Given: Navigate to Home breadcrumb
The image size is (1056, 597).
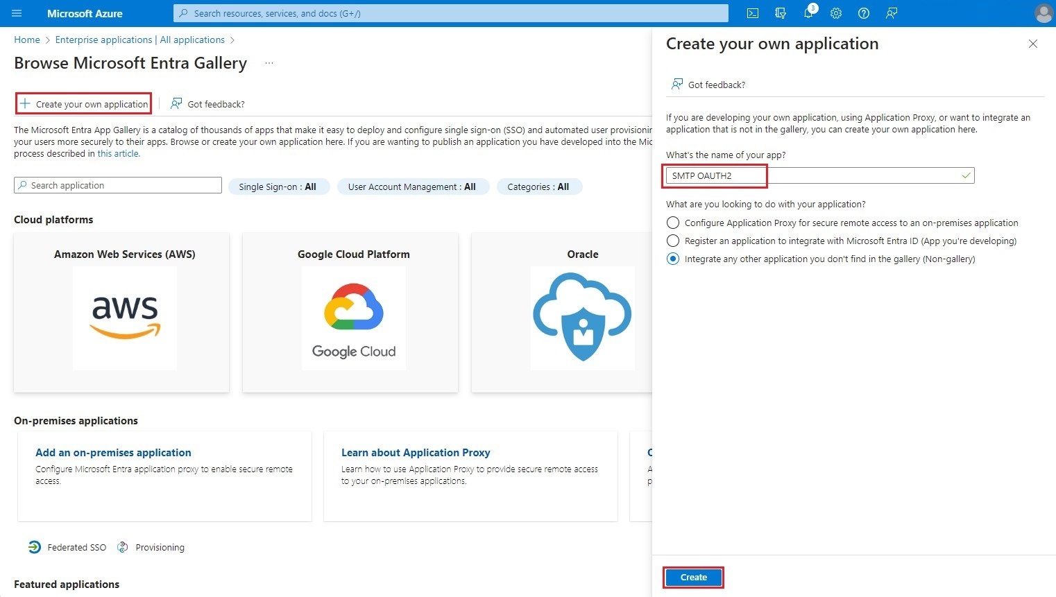Looking at the screenshot, I should pyautogui.click(x=27, y=40).
